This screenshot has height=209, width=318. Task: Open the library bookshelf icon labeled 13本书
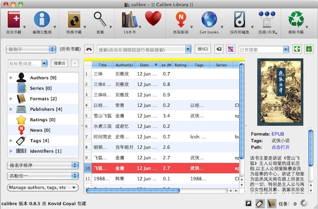[130, 19]
